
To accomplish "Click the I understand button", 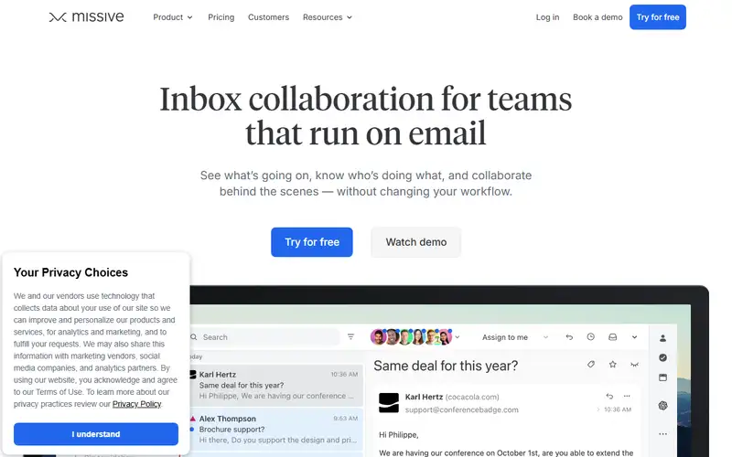I will coord(96,434).
